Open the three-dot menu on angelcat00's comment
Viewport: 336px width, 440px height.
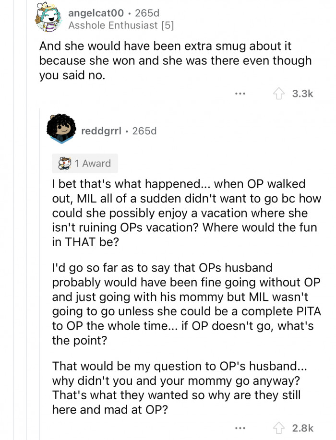(x=240, y=93)
